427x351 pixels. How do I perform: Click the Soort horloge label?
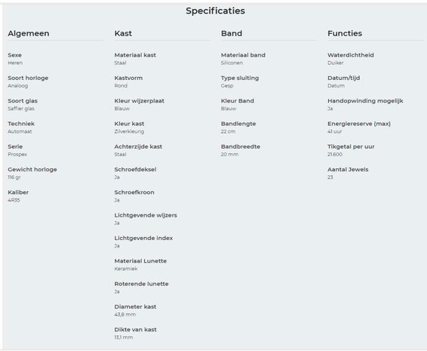pos(28,78)
